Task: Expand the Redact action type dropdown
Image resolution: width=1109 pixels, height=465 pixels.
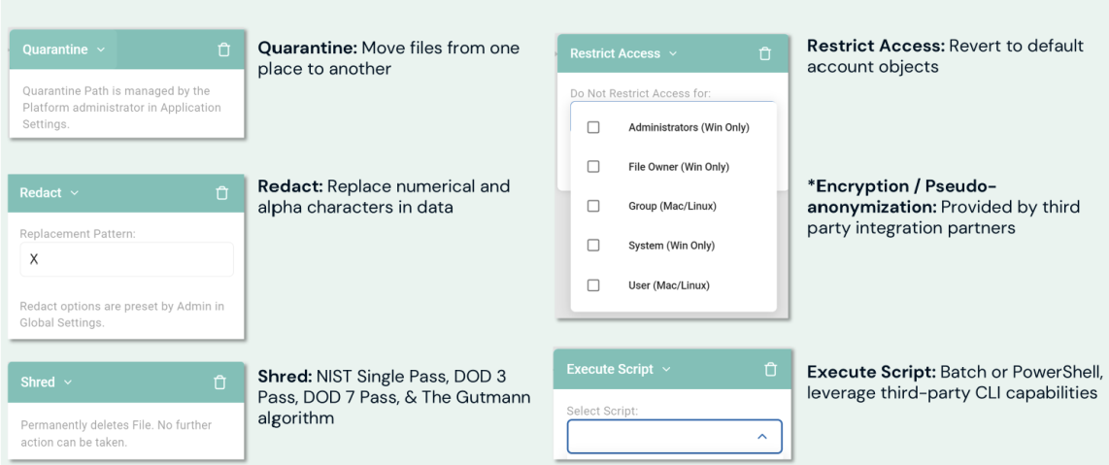Action: tap(50, 193)
